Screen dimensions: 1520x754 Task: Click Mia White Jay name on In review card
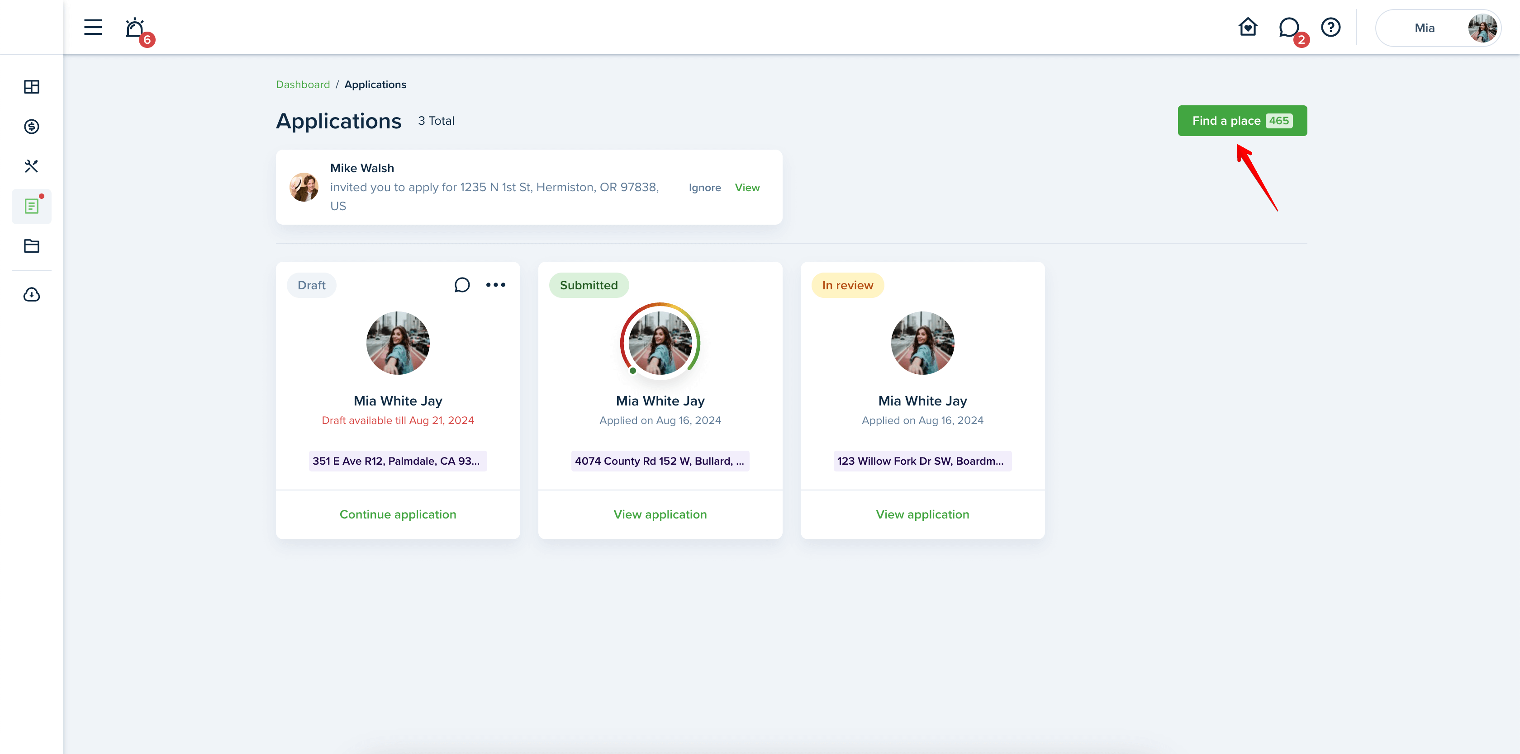pos(922,401)
